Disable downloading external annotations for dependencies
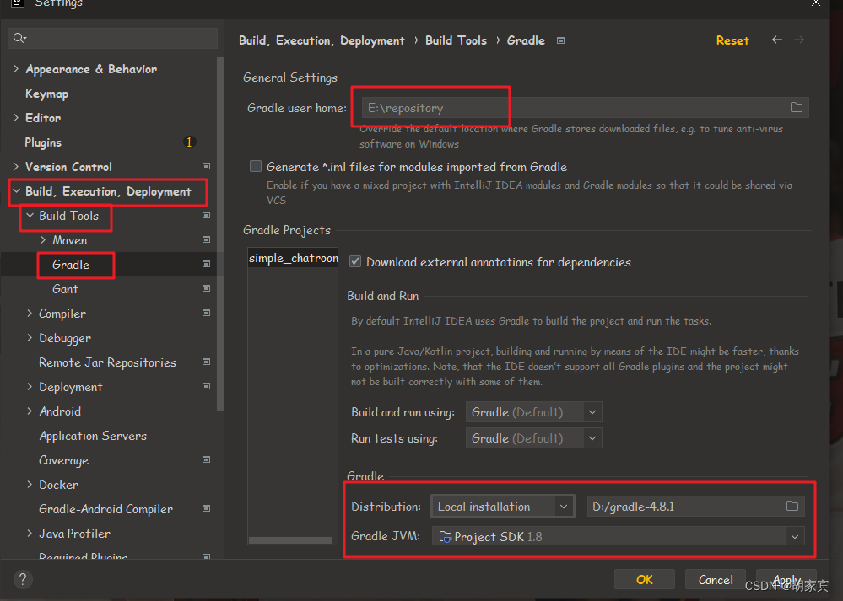This screenshot has width=843, height=601. [354, 261]
